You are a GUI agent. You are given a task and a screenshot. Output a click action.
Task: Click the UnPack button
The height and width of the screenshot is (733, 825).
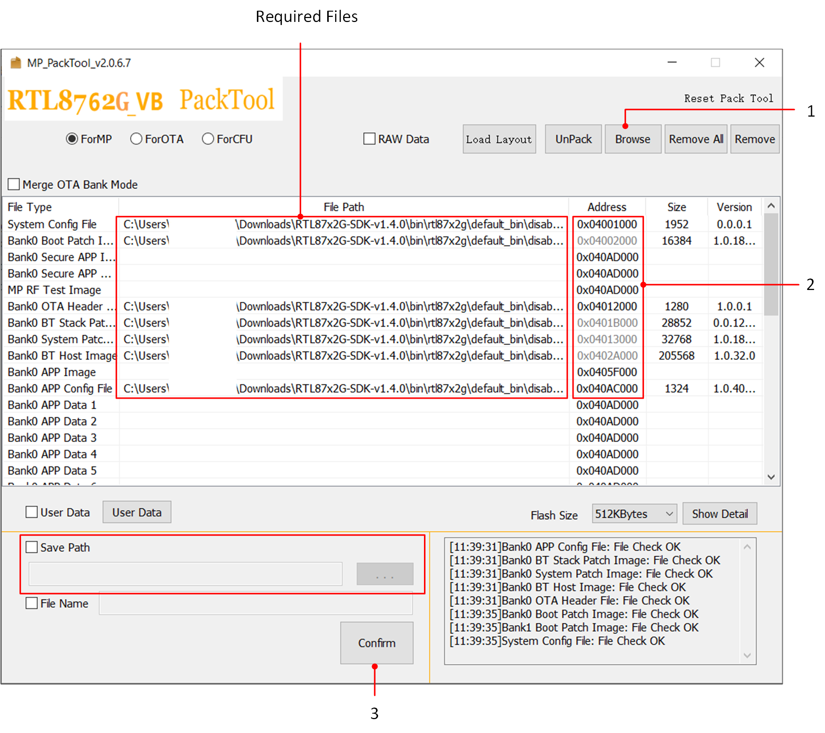coord(573,139)
